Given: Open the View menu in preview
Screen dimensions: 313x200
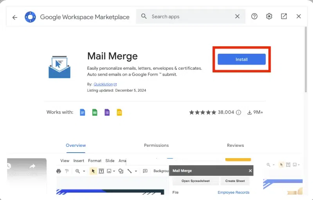Looking at the screenshot, I should click(65, 161).
